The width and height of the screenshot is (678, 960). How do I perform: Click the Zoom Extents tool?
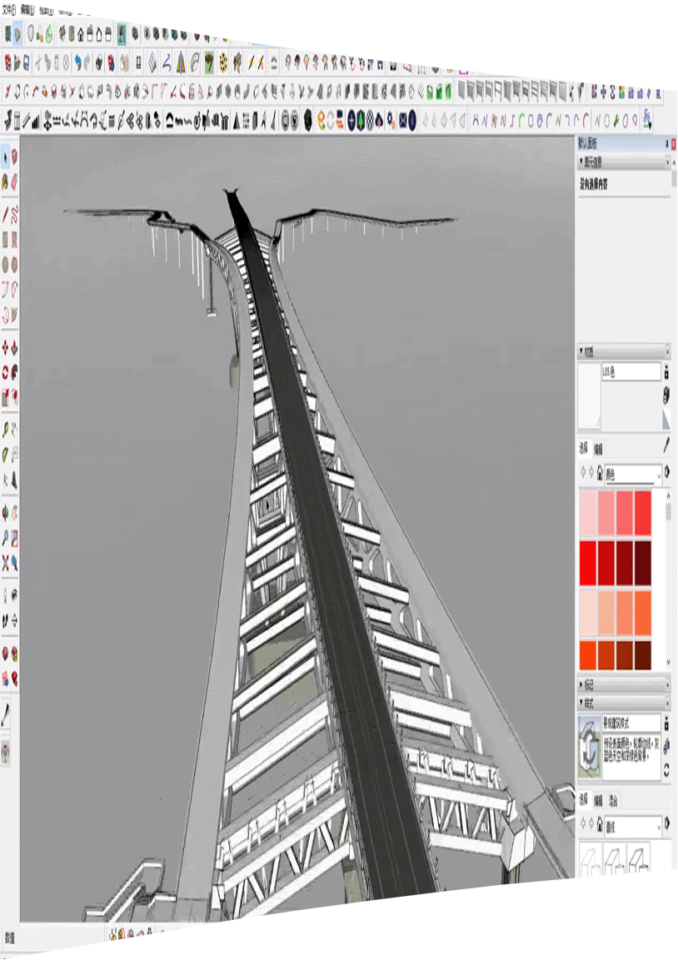tap(6, 563)
